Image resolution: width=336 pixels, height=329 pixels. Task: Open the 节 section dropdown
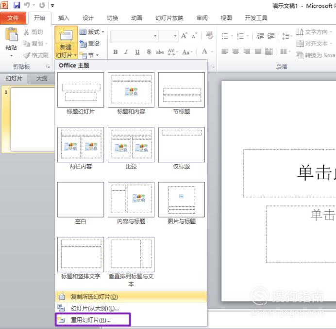click(89, 55)
